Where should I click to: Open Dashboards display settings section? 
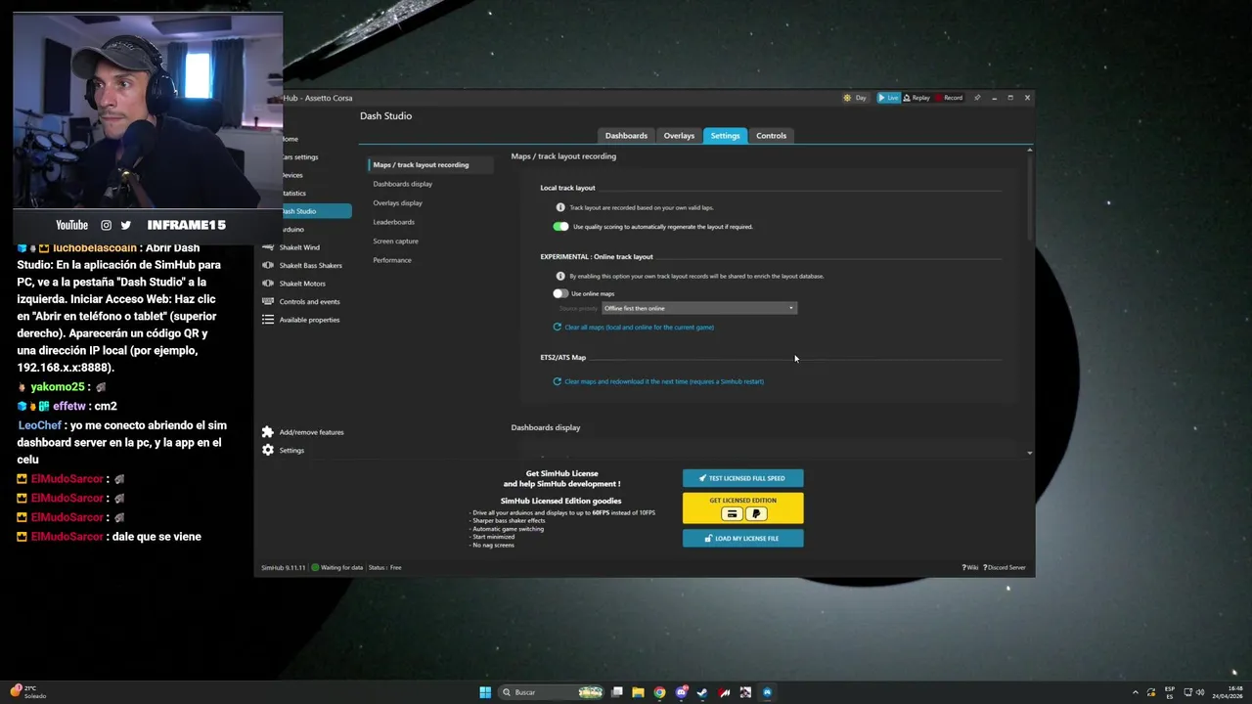[x=402, y=184]
